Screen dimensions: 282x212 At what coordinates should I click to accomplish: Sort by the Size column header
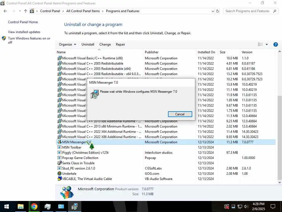pyautogui.click(x=229, y=52)
